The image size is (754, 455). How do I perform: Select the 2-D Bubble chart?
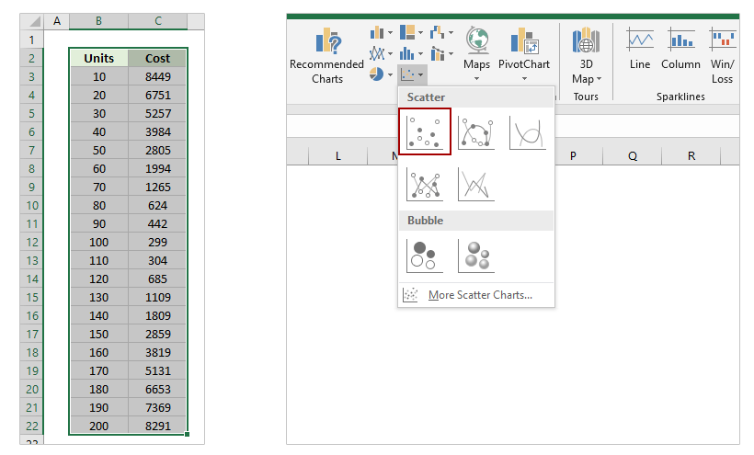tap(425, 256)
